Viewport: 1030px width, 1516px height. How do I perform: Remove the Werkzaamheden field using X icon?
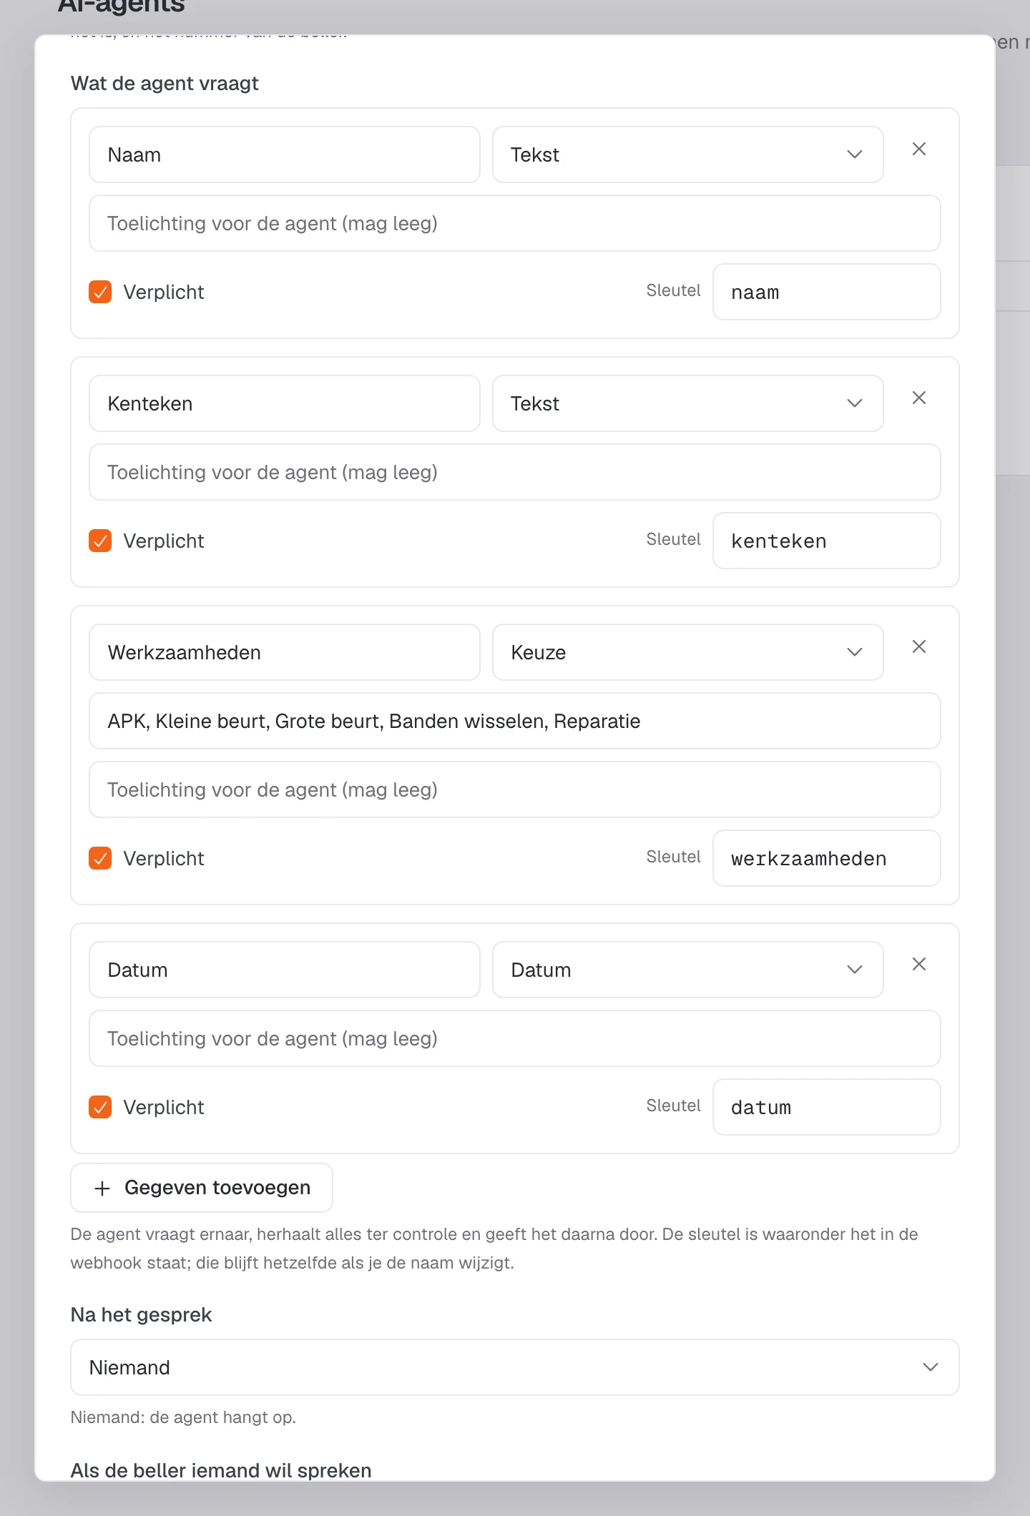pos(919,646)
